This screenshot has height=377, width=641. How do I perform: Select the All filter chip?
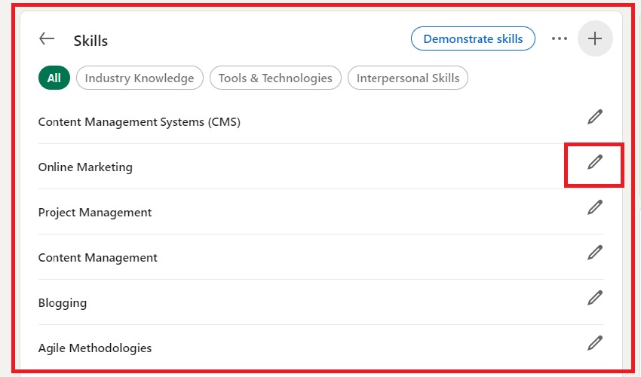pyautogui.click(x=54, y=78)
